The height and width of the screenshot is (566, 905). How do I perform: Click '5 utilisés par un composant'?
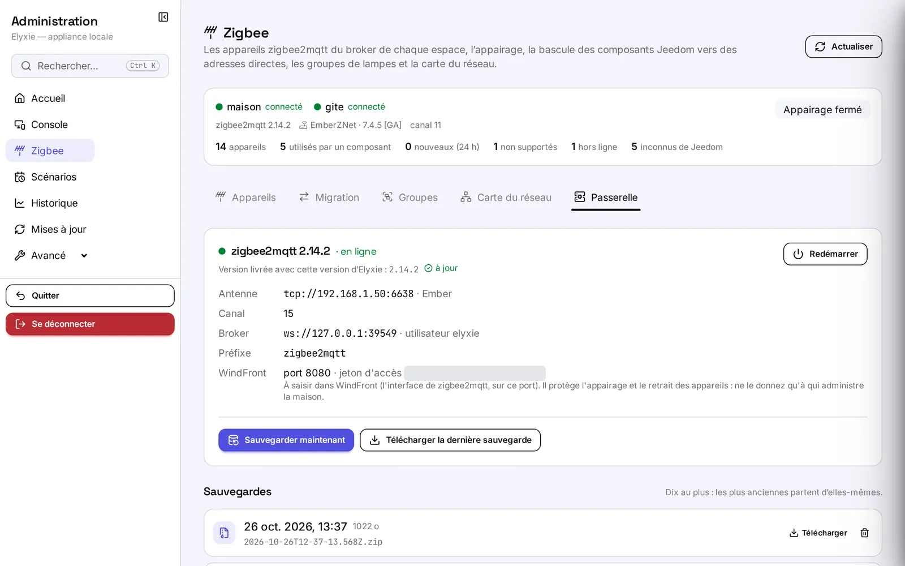(335, 147)
